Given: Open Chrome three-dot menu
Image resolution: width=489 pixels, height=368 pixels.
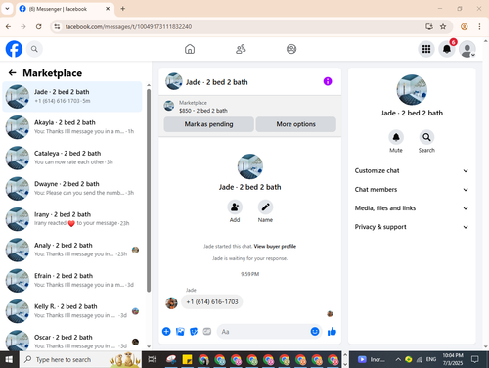Looking at the screenshot, I should pyautogui.click(x=479, y=26).
